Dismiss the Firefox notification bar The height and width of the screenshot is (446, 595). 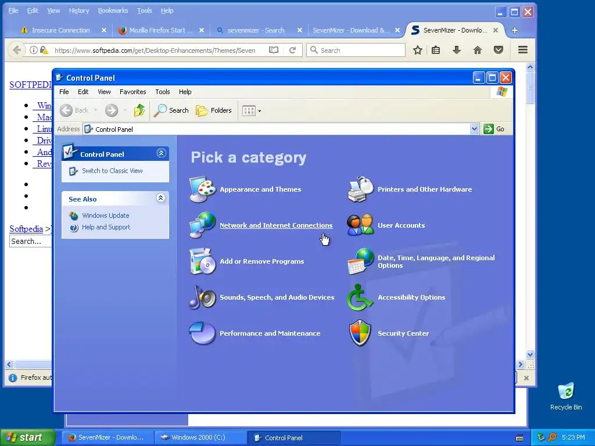pos(526,377)
